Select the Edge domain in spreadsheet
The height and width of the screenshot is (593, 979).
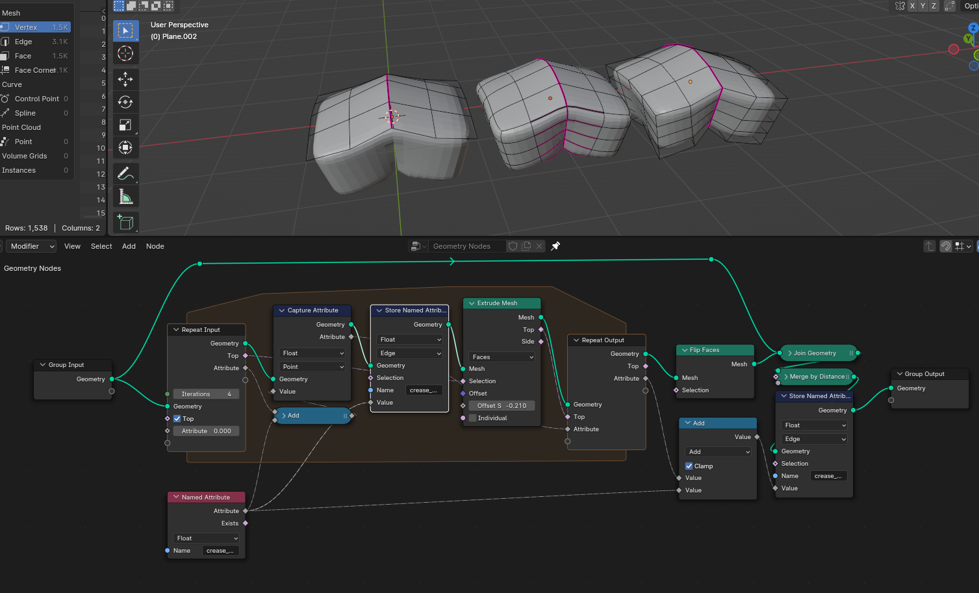coord(35,42)
